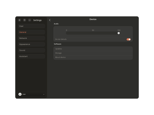Click the 0 label above audio slider
Screen dimensions: 154x115
click(x=66, y=30)
